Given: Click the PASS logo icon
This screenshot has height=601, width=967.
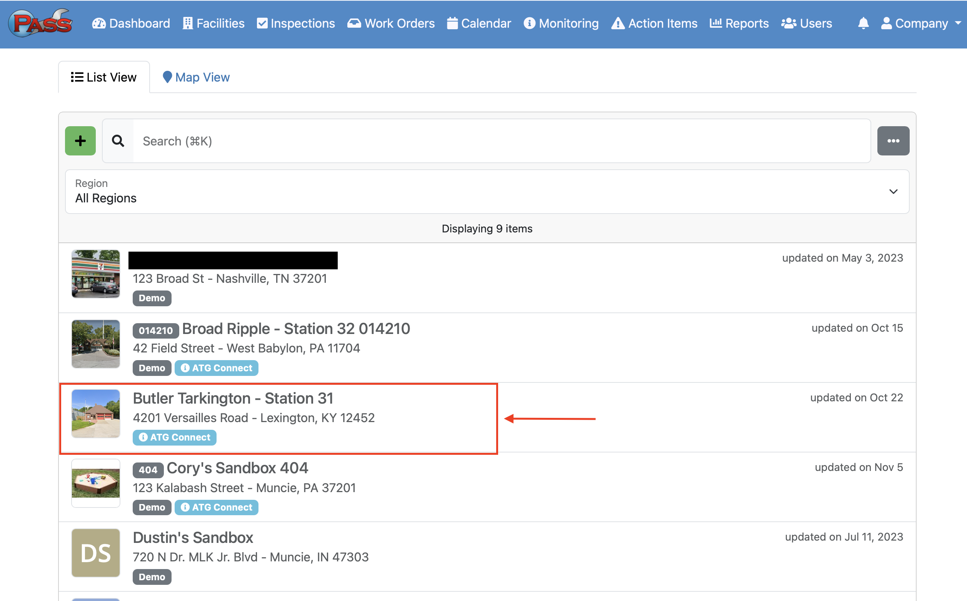Looking at the screenshot, I should [40, 23].
